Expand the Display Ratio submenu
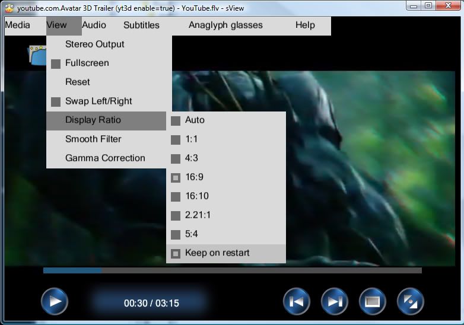This screenshot has height=325, width=464. pos(106,120)
